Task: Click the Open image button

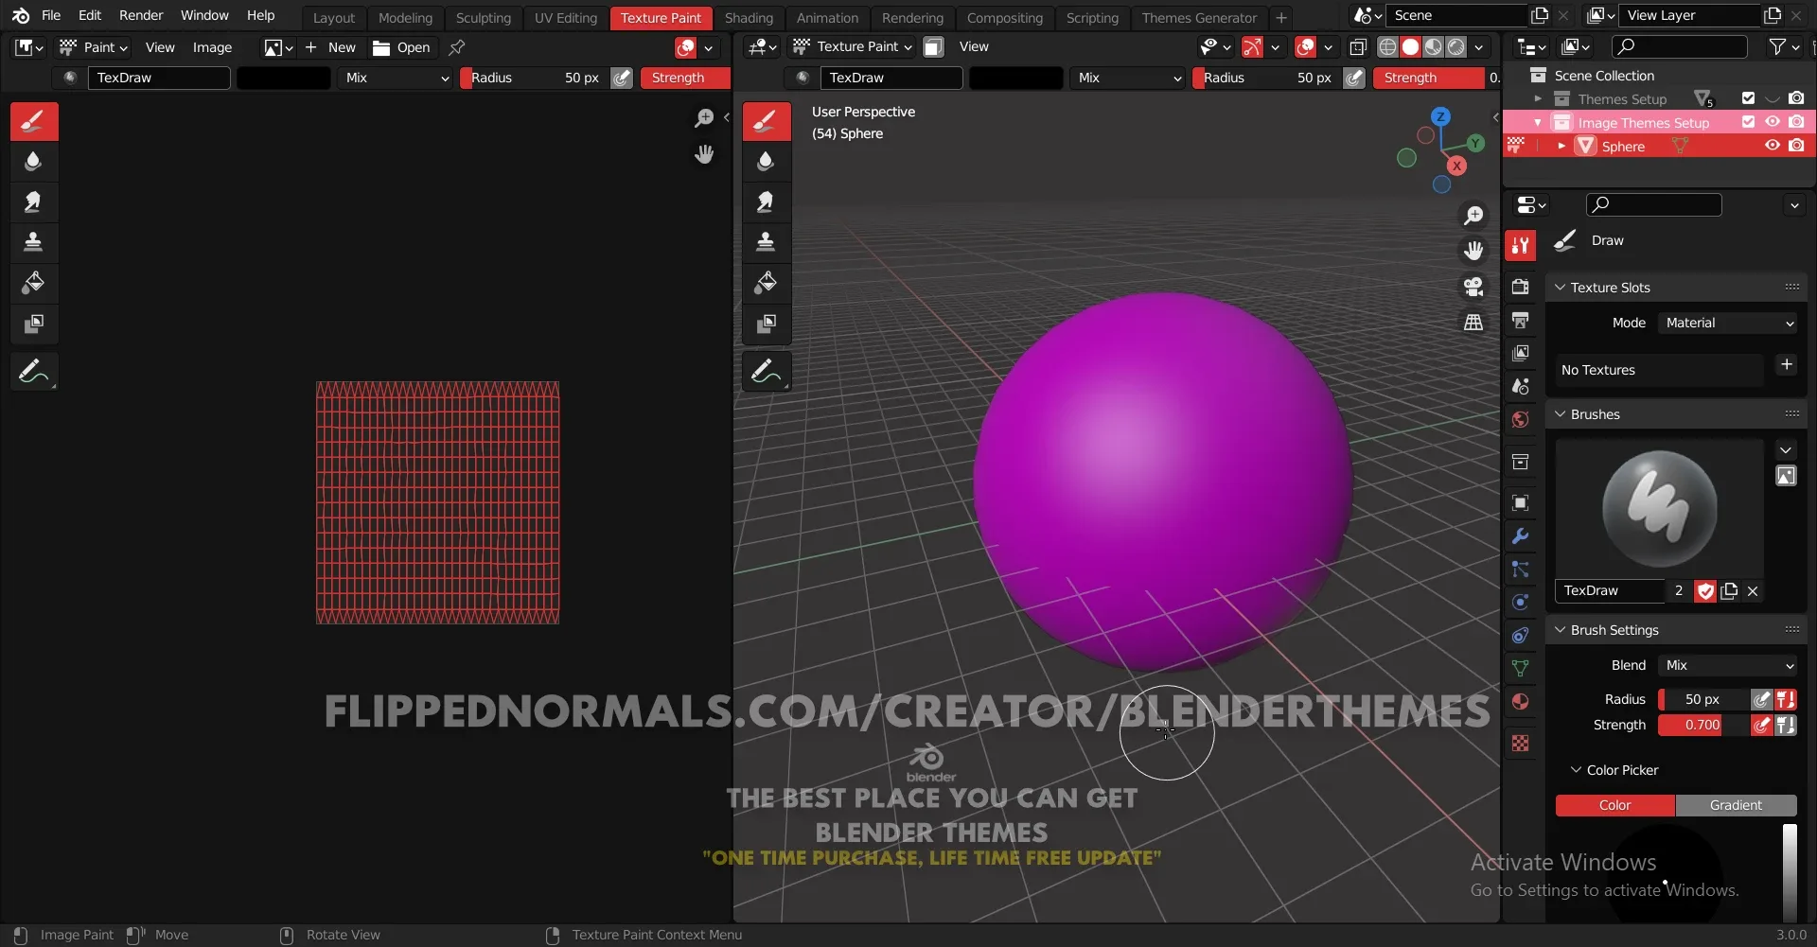Action: click(401, 47)
